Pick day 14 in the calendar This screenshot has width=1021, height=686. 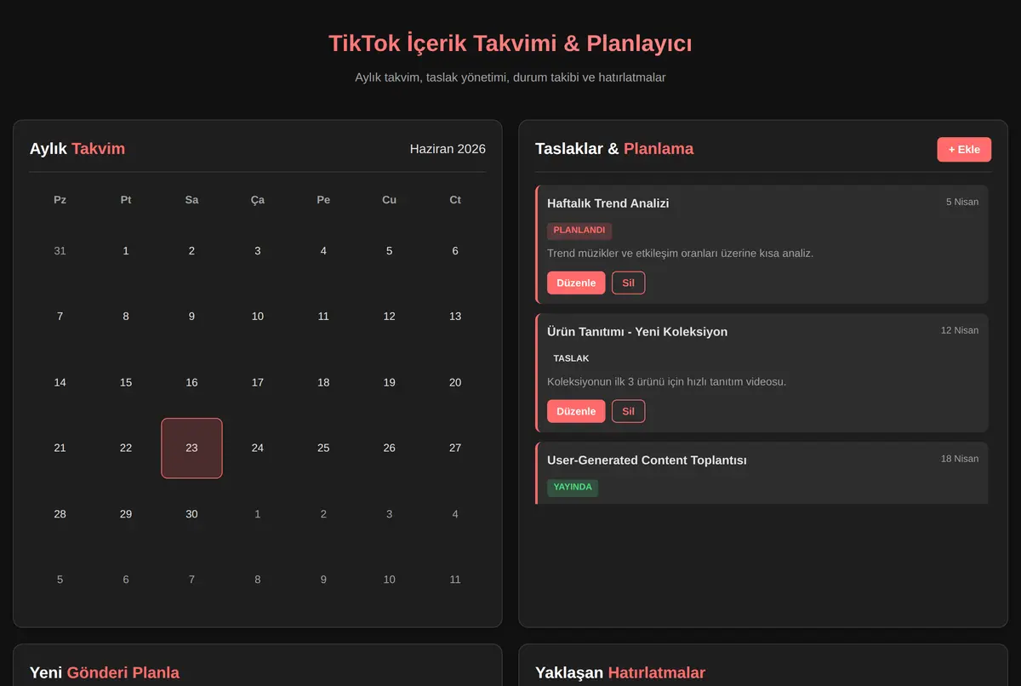point(60,382)
